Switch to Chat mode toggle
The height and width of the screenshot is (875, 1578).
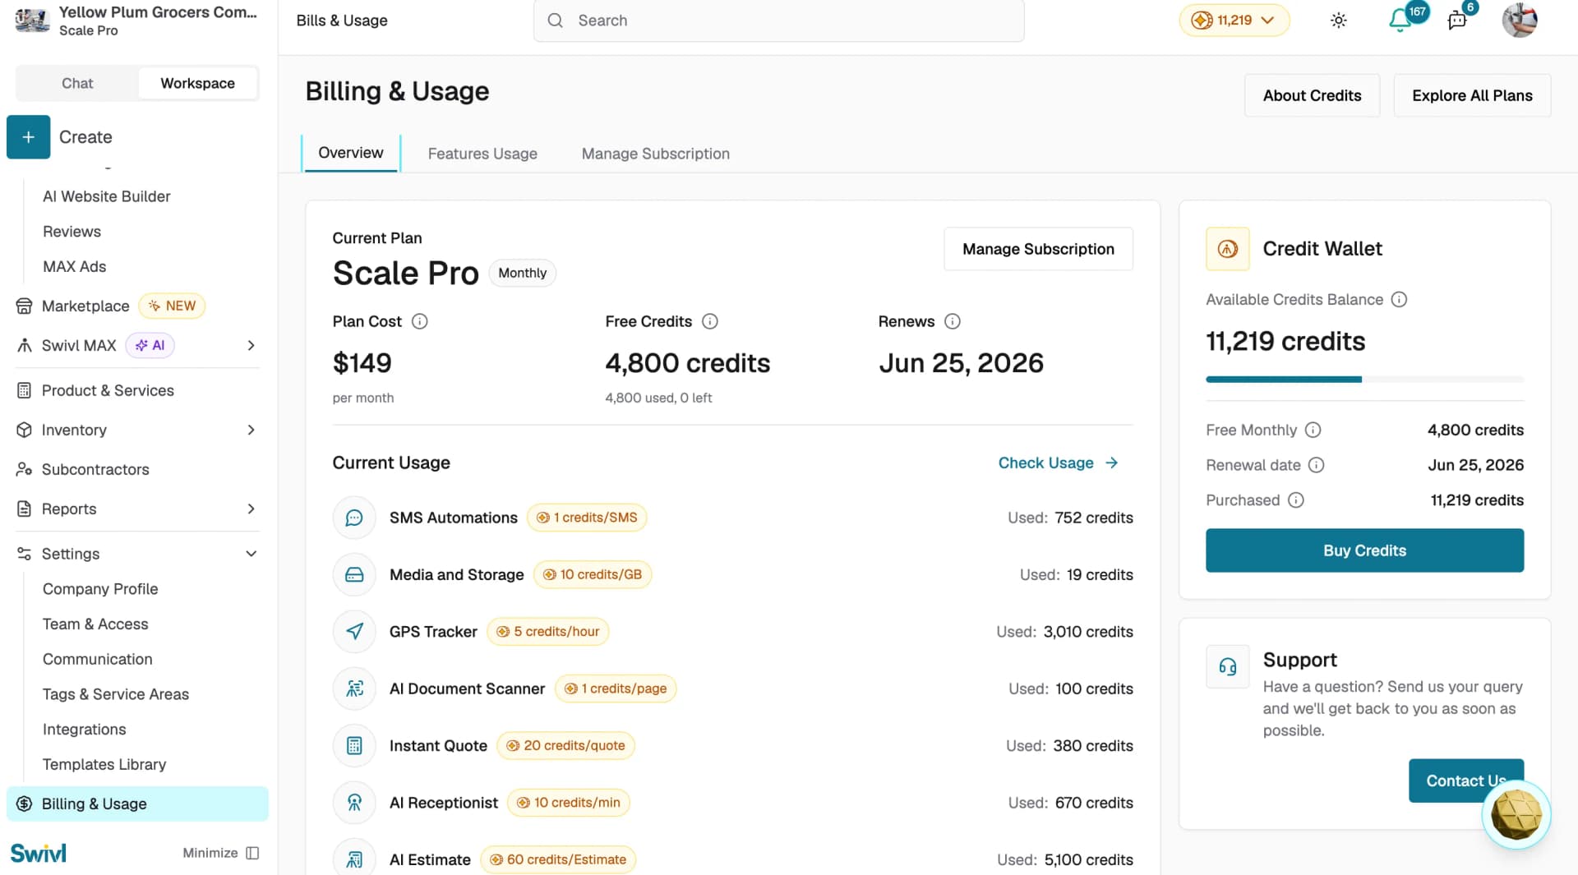(x=77, y=83)
